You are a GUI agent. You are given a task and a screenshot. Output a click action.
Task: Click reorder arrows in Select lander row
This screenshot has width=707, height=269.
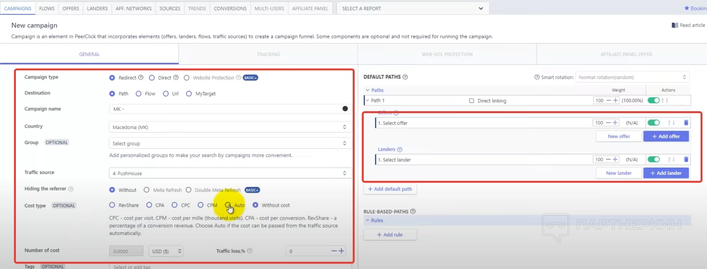tap(671, 159)
